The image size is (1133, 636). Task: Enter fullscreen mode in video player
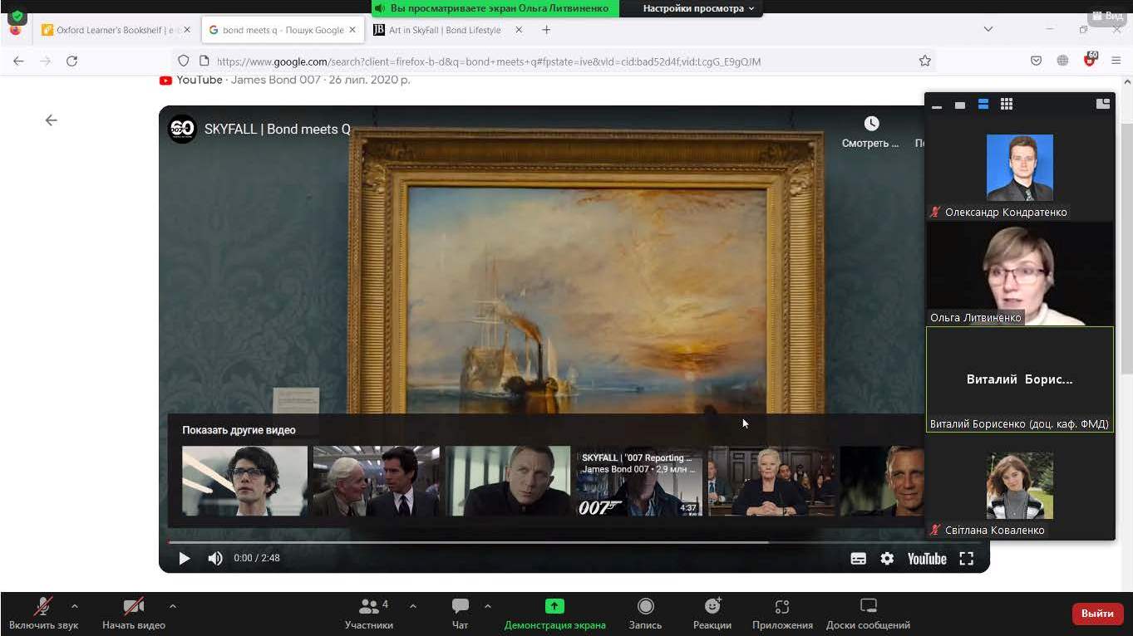point(966,559)
